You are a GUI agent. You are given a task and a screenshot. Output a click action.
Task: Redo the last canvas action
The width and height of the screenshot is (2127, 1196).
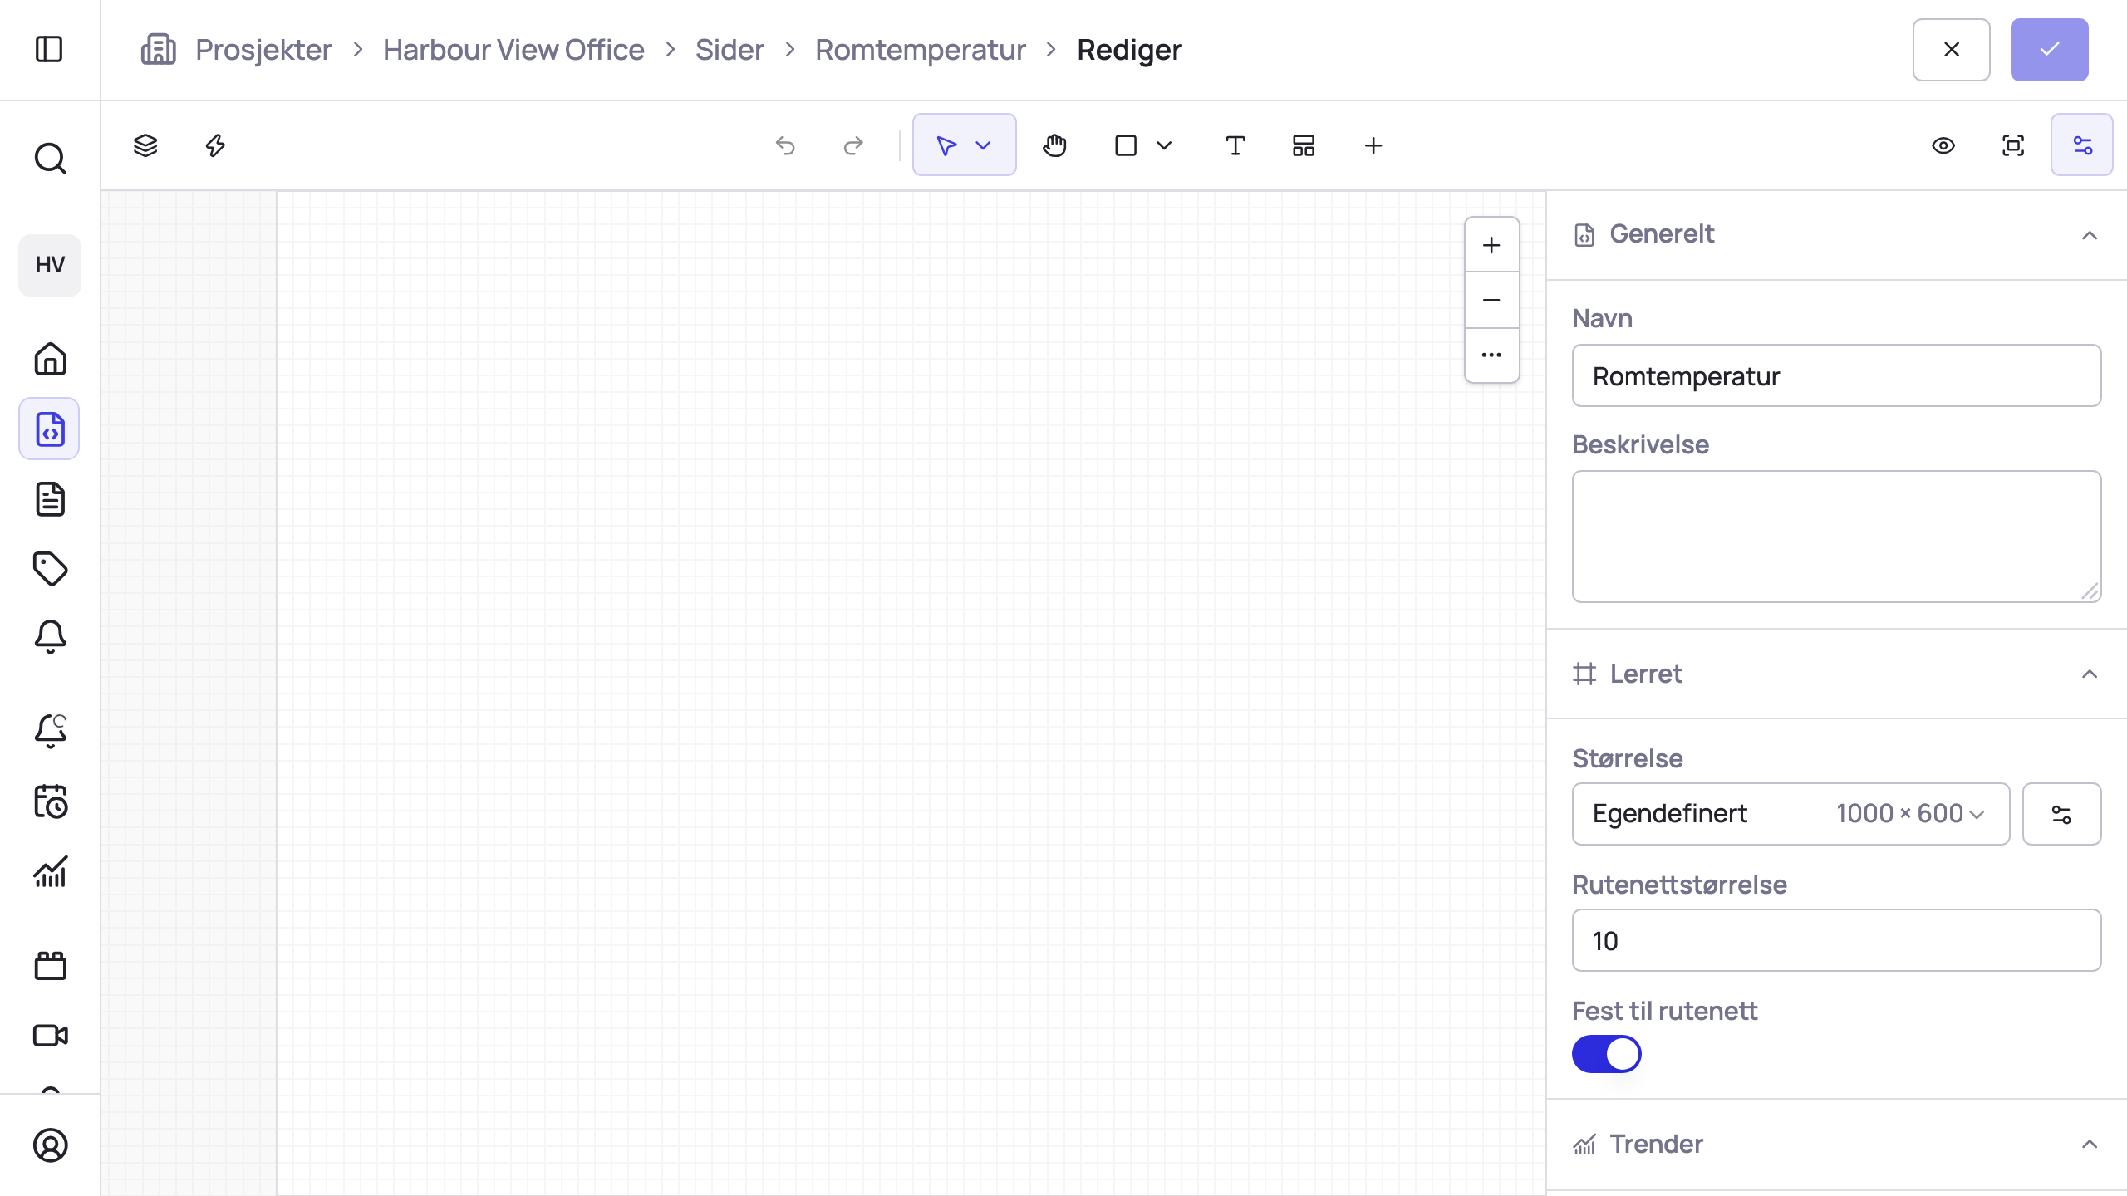coord(853,146)
